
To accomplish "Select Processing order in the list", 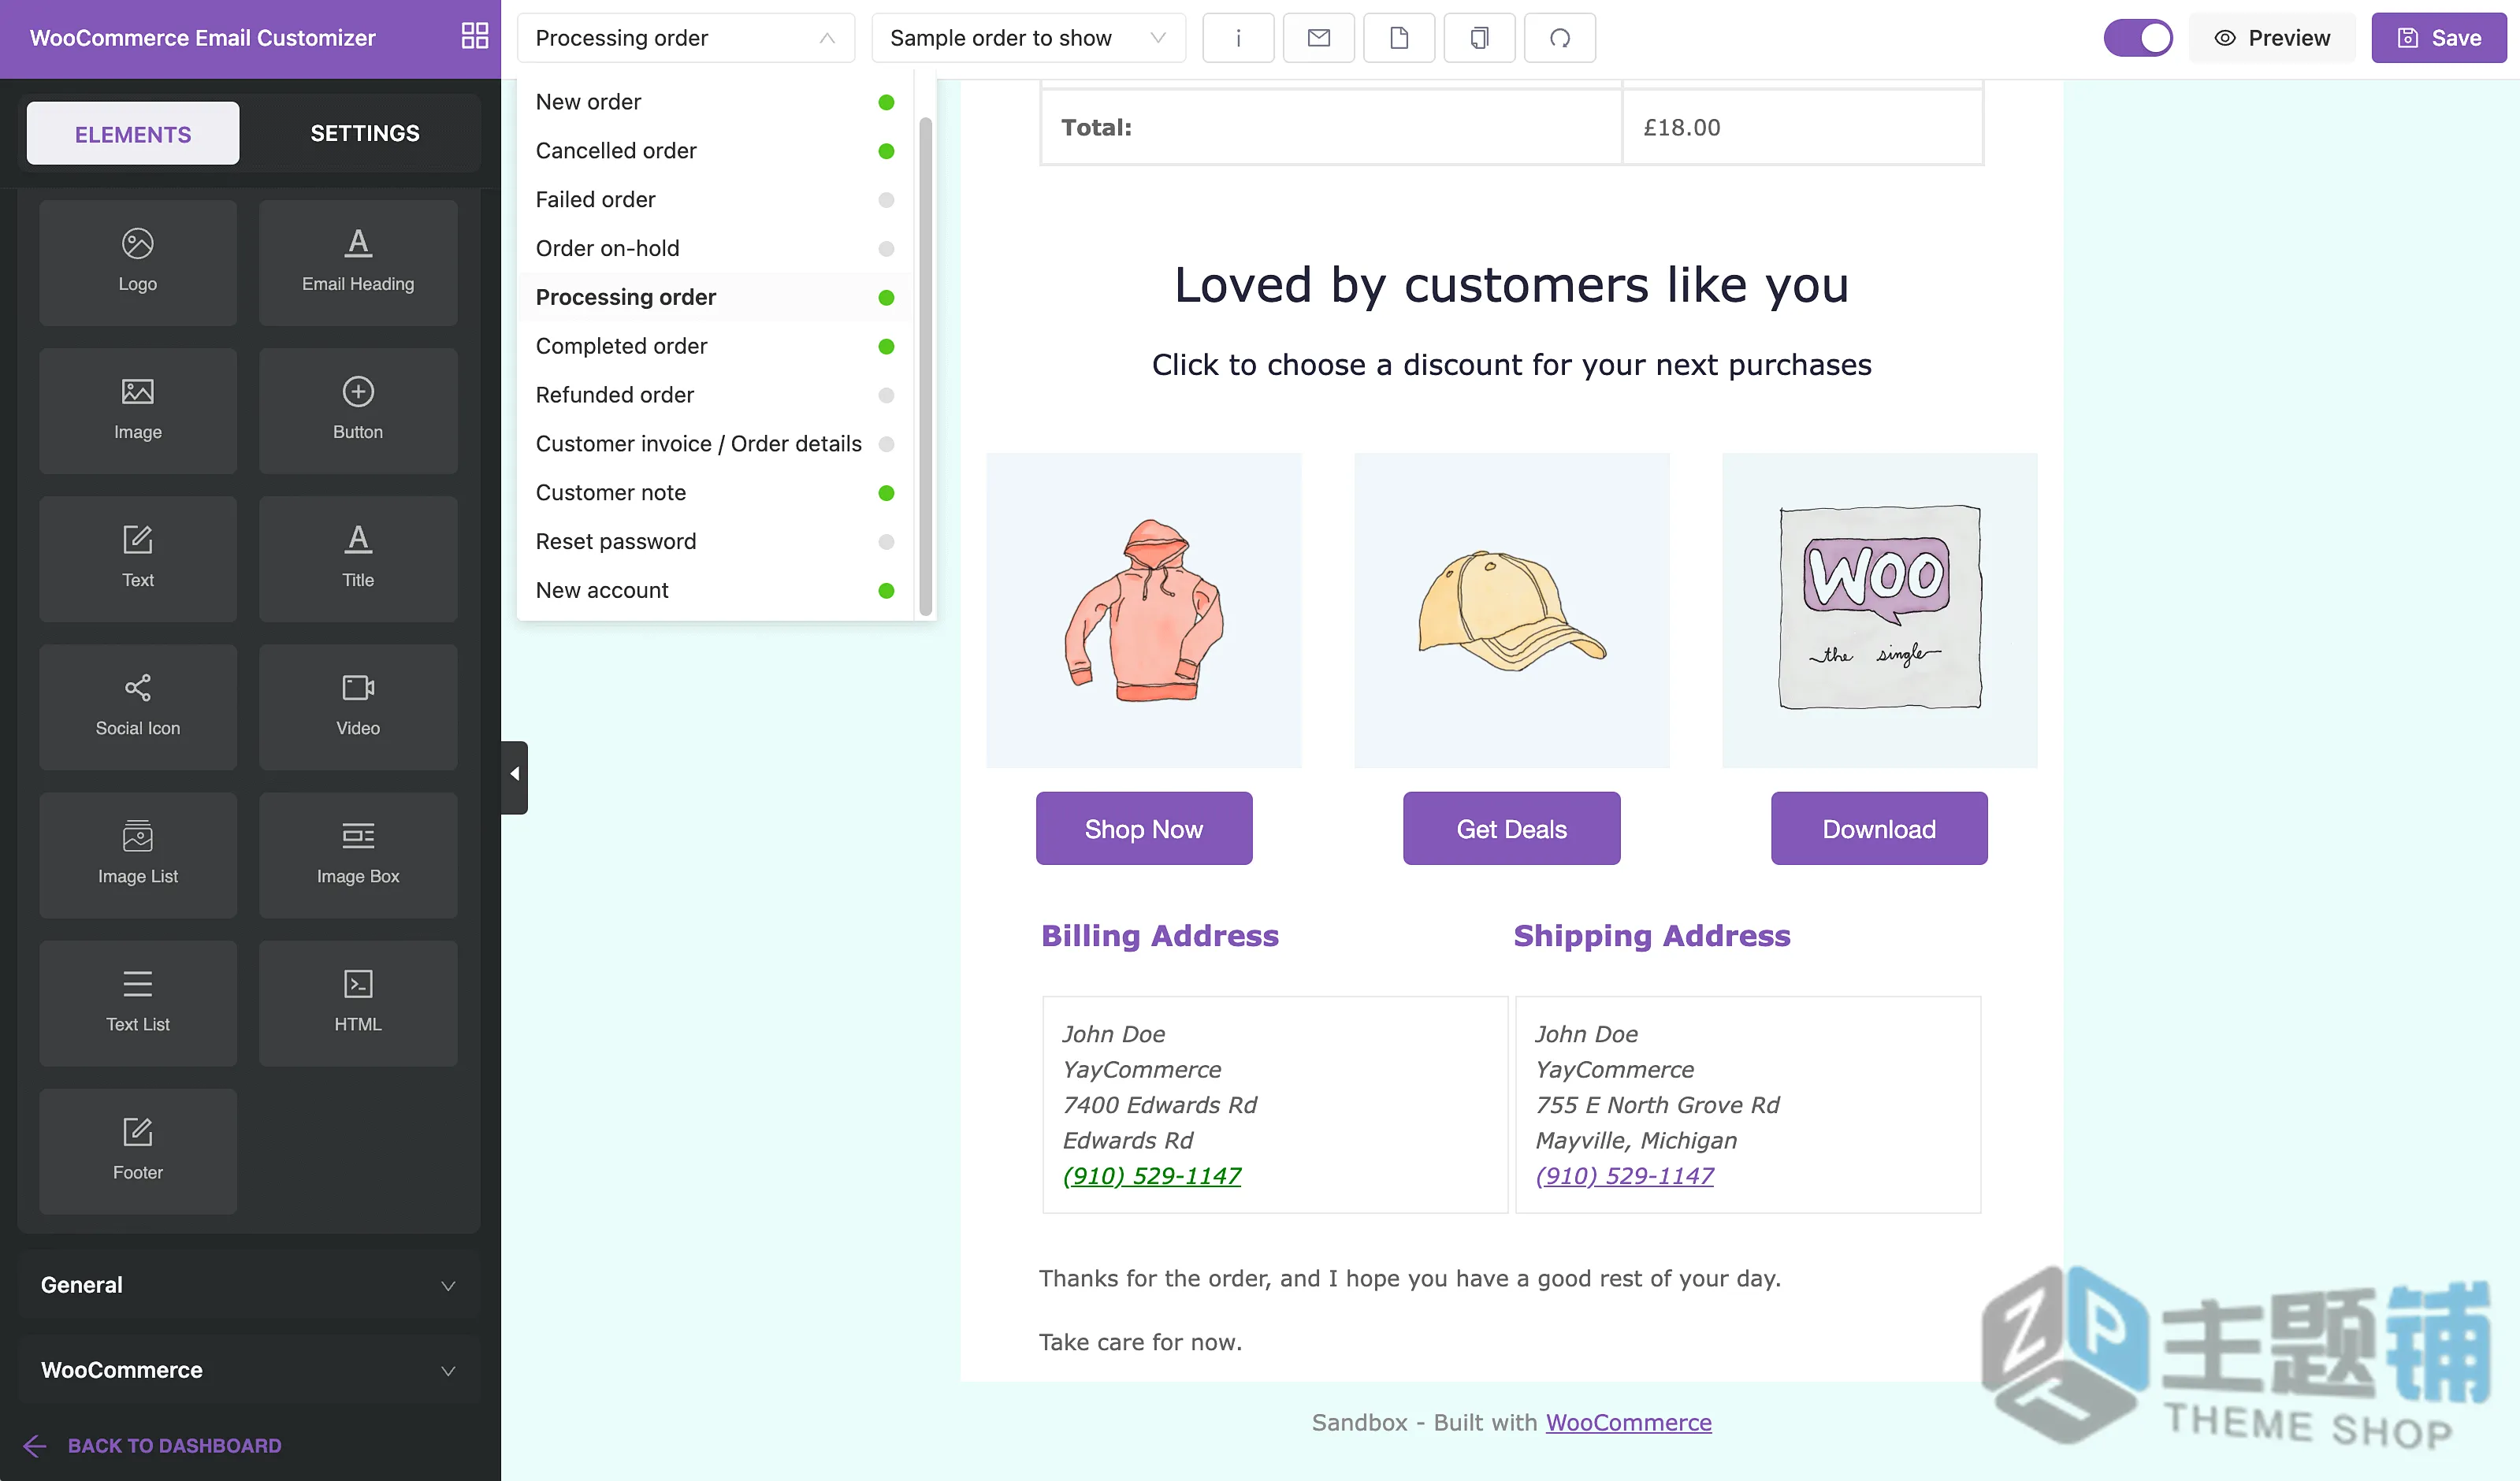I will [x=714, y=298].
